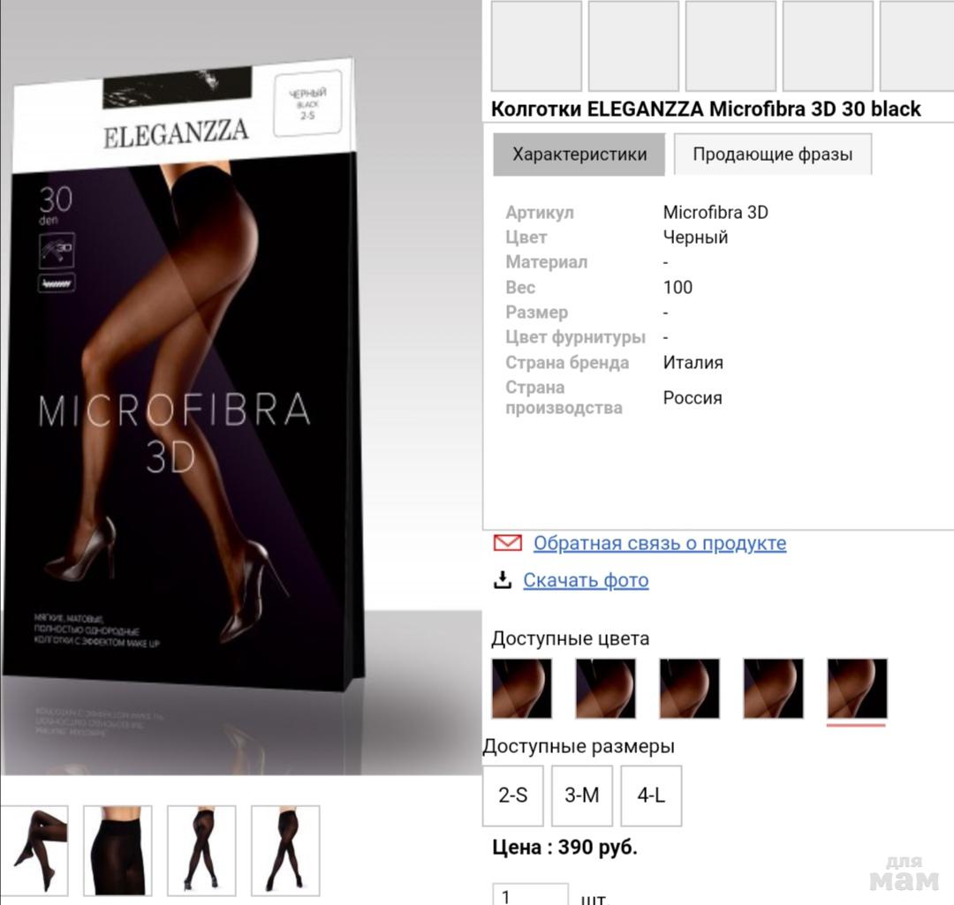Choose size 3-M
Screen dimensions: 954x905
pyautogui.click(x=581, y=796)
